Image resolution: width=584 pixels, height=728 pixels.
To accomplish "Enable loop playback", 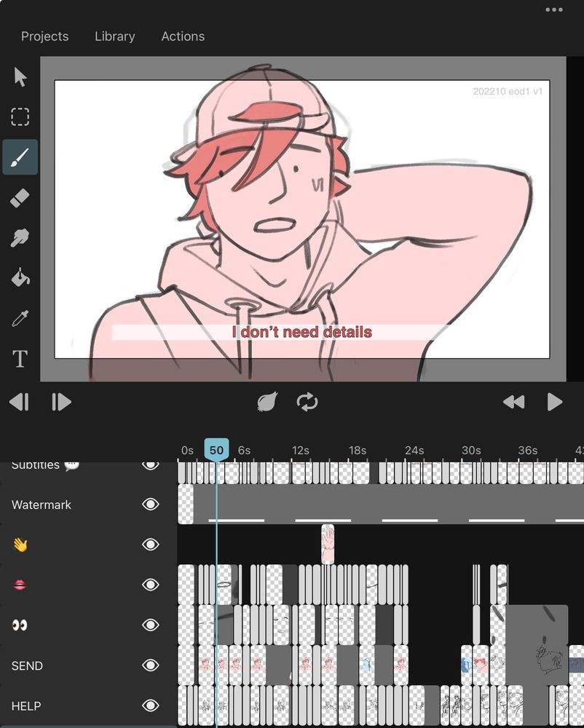I will [307, 401].
